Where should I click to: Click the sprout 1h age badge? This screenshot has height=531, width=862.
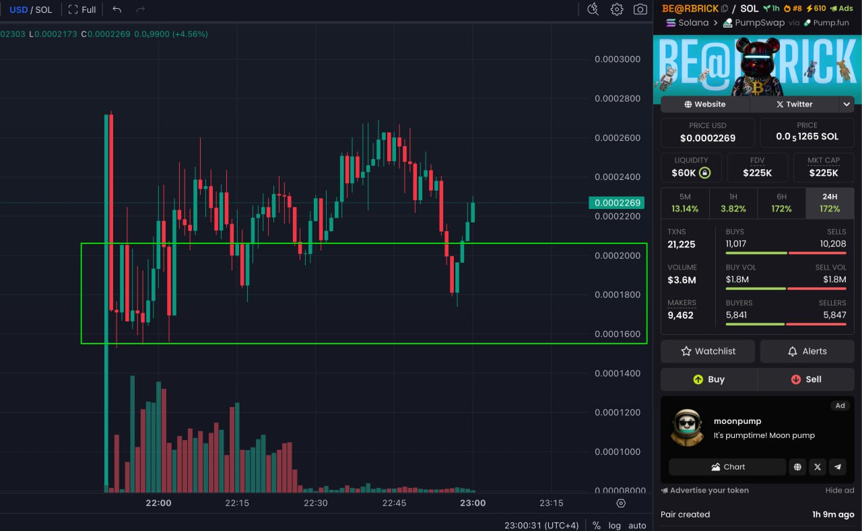[x=771, y=9]
